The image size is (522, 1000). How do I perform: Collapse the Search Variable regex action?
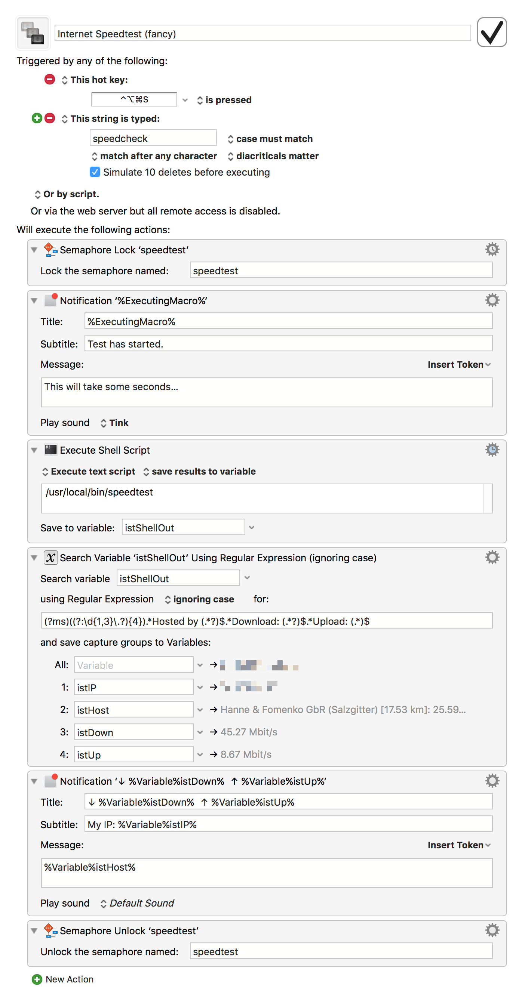tap(34, 558)
